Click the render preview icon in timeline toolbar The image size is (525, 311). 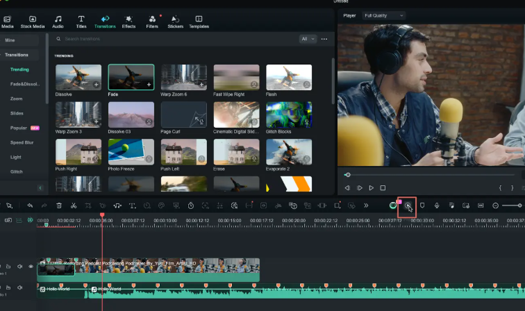tap(408, 205)
